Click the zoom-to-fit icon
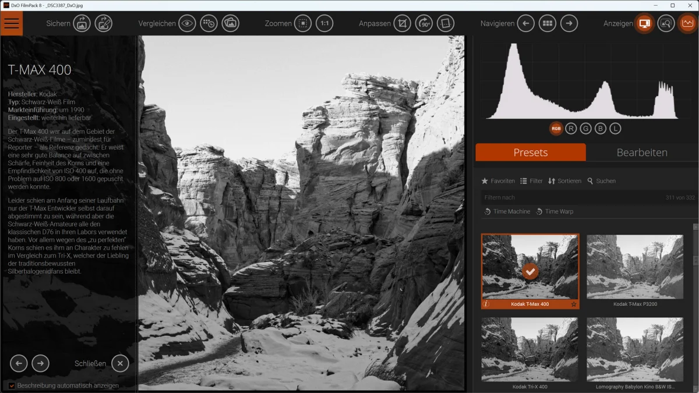The image size is (699, 393). (303, 24)
